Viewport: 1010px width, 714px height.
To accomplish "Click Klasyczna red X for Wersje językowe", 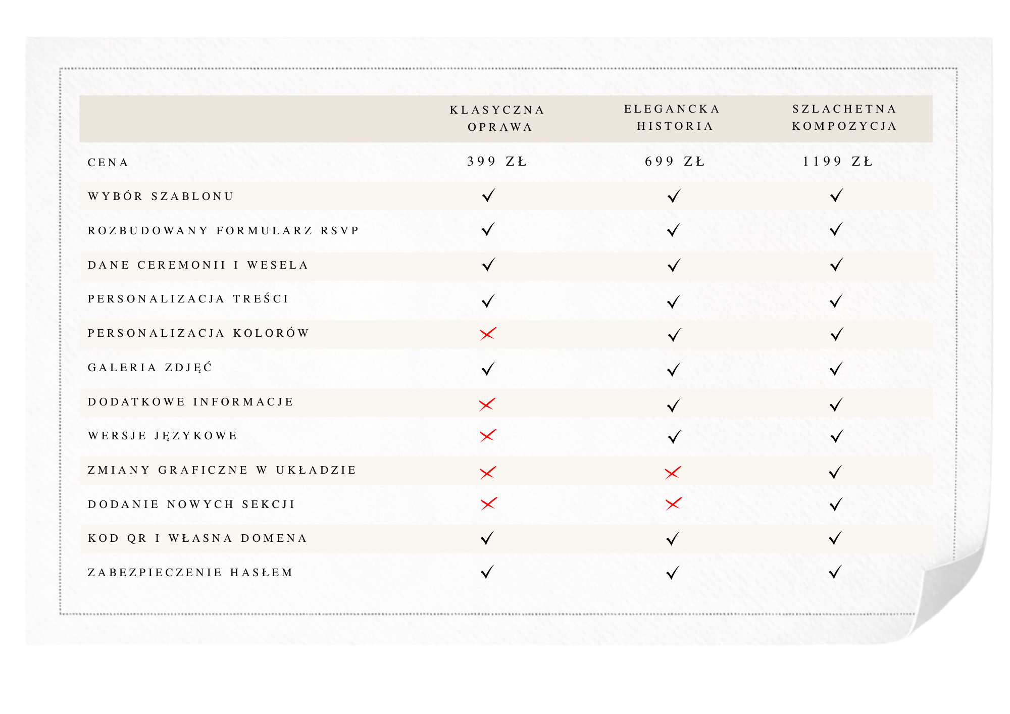I will pos(488,435).
